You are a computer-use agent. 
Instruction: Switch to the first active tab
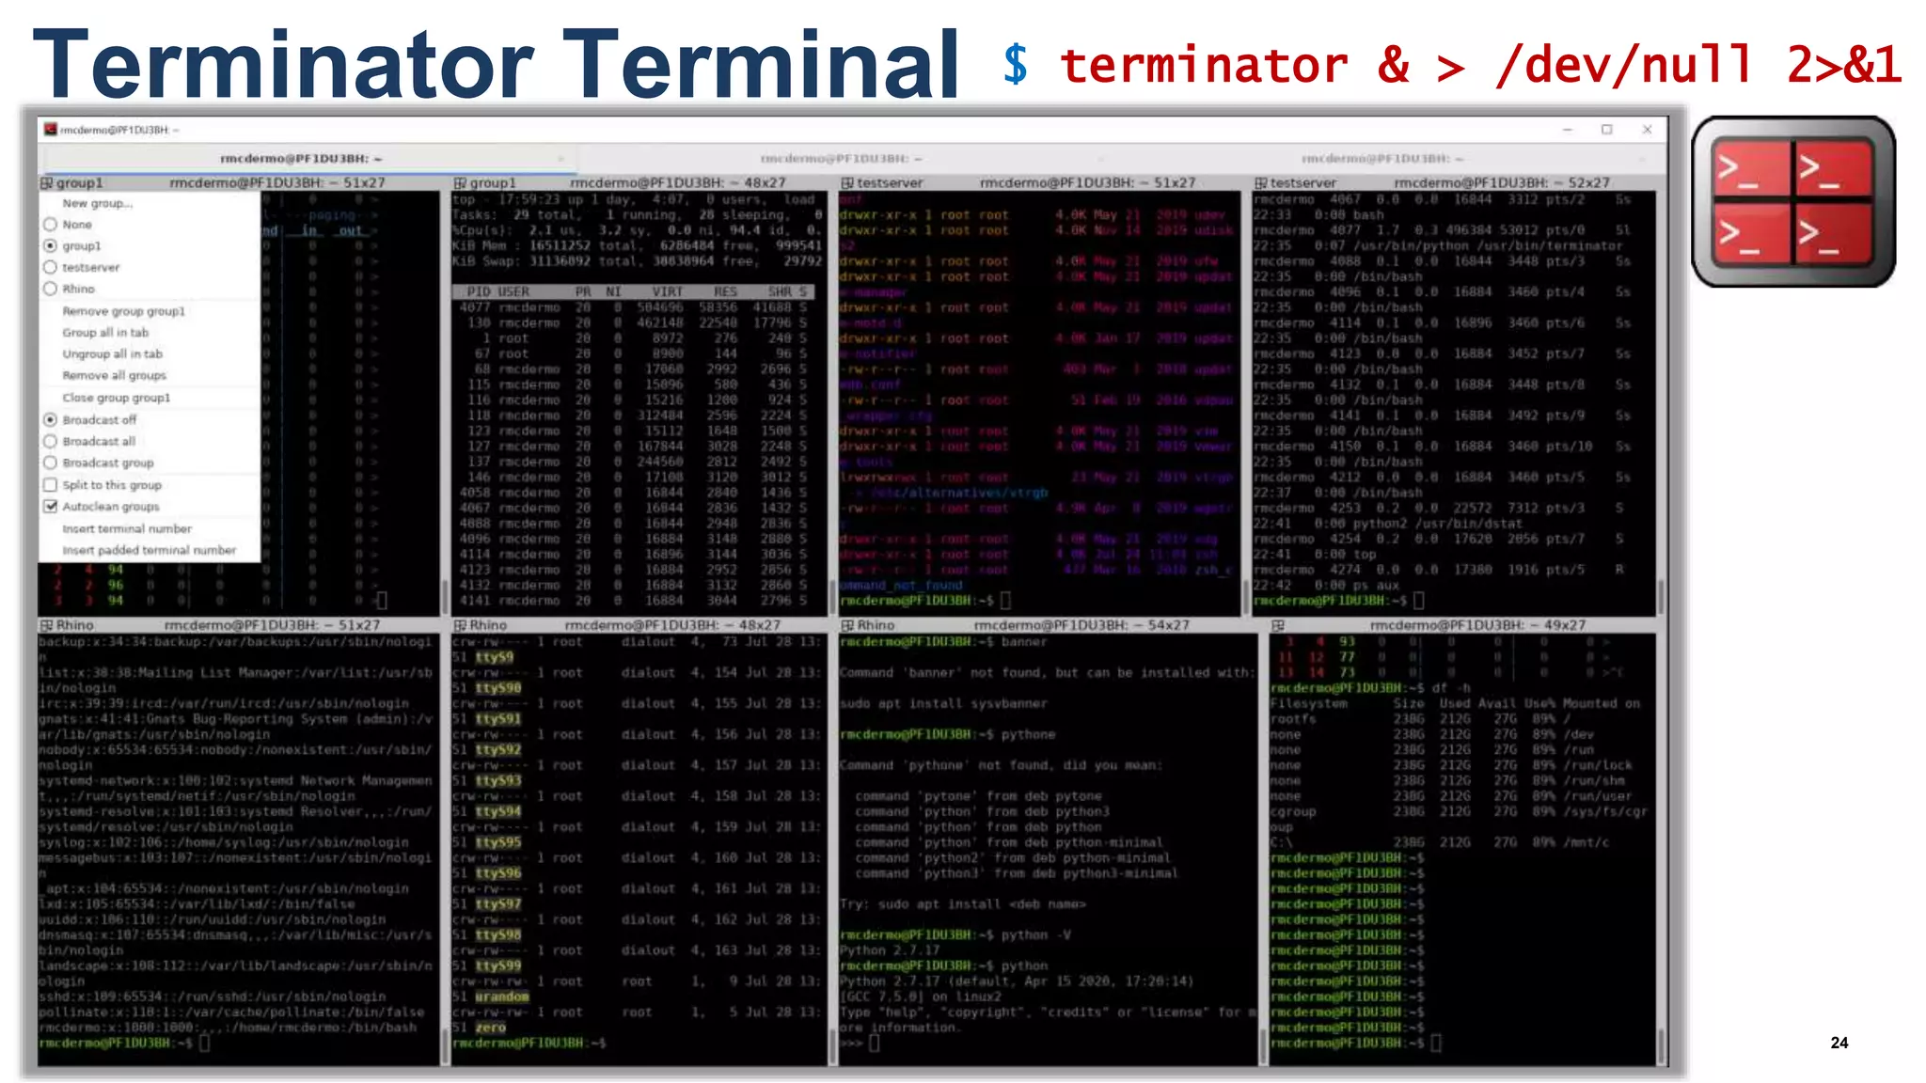point(301,159)
